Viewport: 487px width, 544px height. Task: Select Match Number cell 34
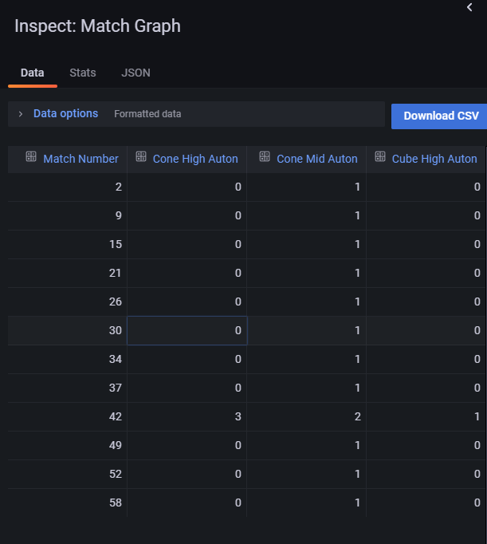point(68,360)
